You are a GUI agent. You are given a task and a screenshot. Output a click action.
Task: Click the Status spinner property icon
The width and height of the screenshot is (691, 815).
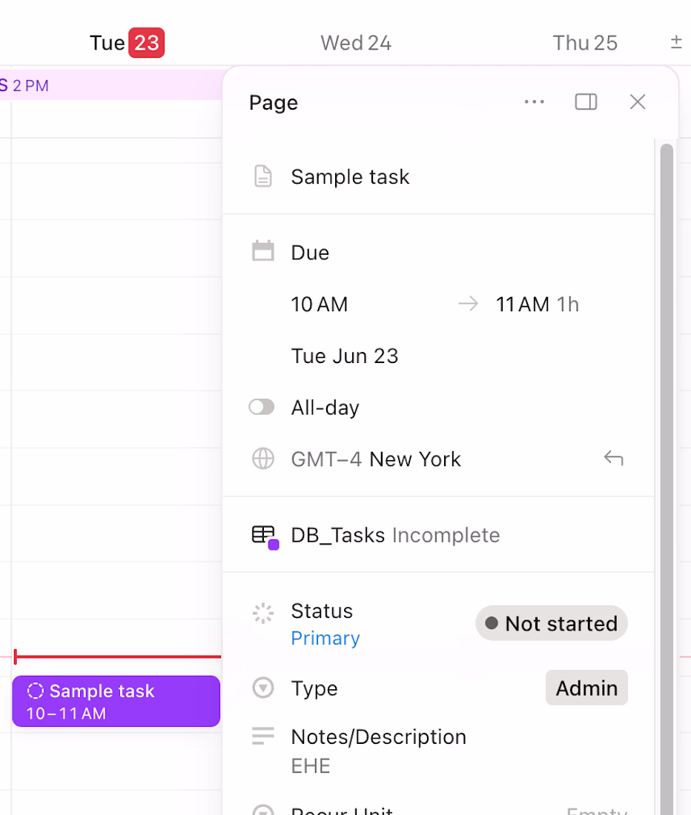[262, 613]
